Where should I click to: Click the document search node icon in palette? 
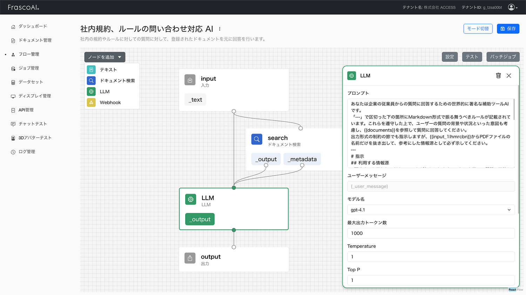coord(91,81)
